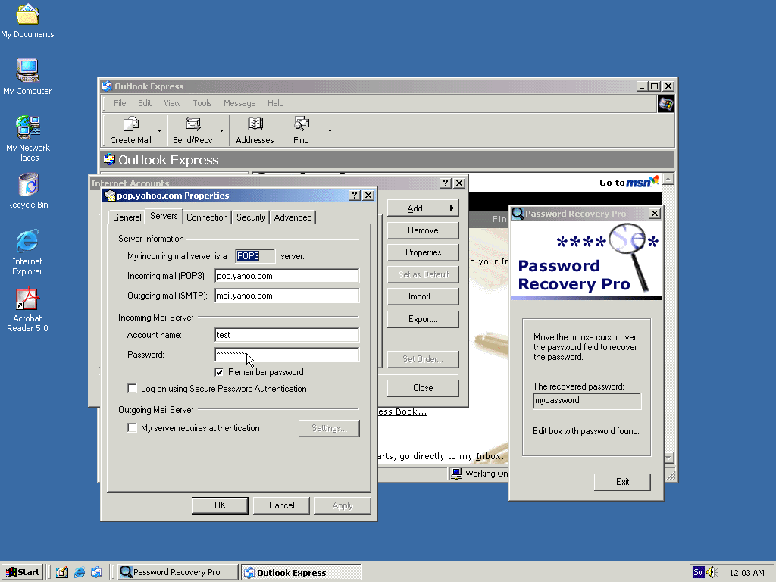Toggle Remember password checkbox
This screenshot has height=582, width=776.
point(219,372)
